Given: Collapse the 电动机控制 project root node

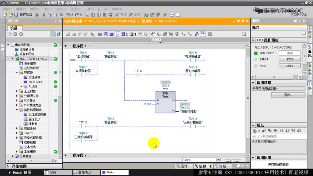Looking at the screenshot, I should [8, 45].
